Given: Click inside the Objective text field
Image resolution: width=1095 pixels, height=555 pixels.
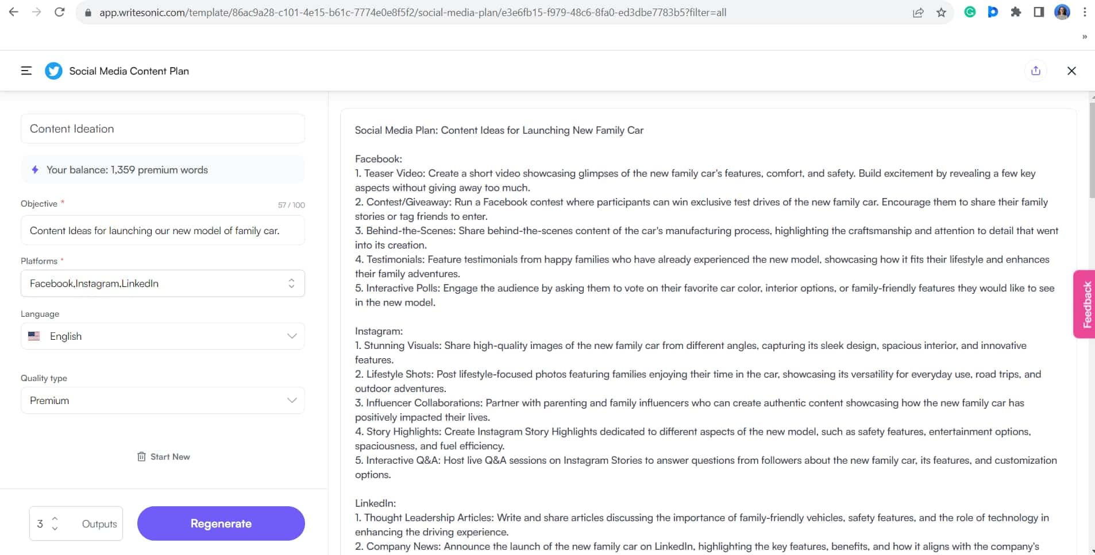Looking at the screenshot, I should 163,230.
